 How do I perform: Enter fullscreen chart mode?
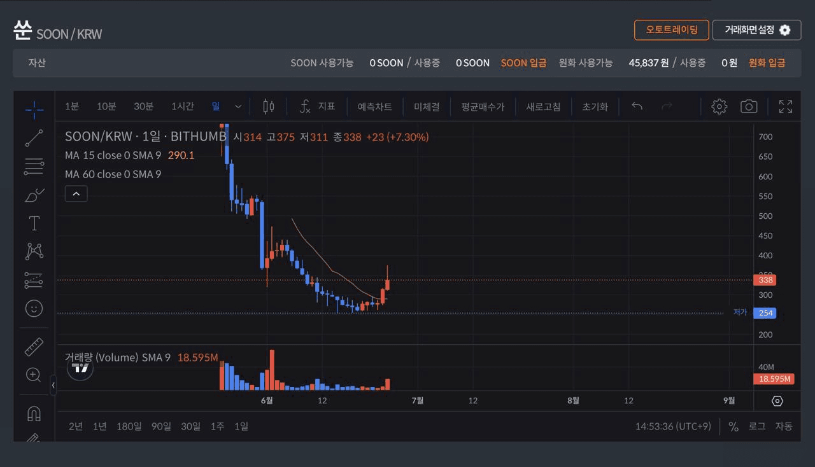(786, 106)
